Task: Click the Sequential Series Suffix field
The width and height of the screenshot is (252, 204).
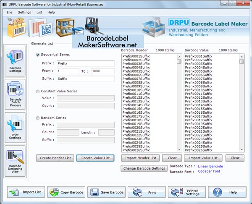Action: coord(86,79)
